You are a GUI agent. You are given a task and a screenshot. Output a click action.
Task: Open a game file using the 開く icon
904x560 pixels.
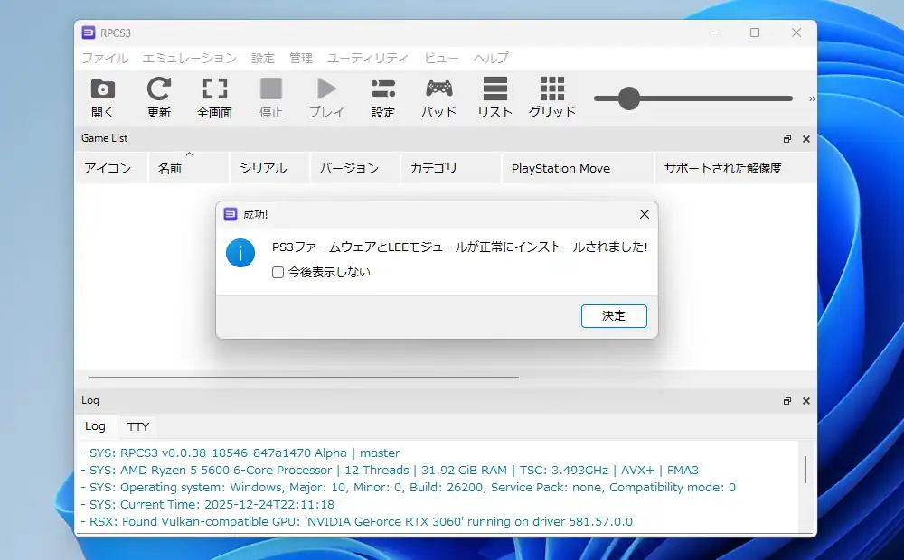click(102, 97)
